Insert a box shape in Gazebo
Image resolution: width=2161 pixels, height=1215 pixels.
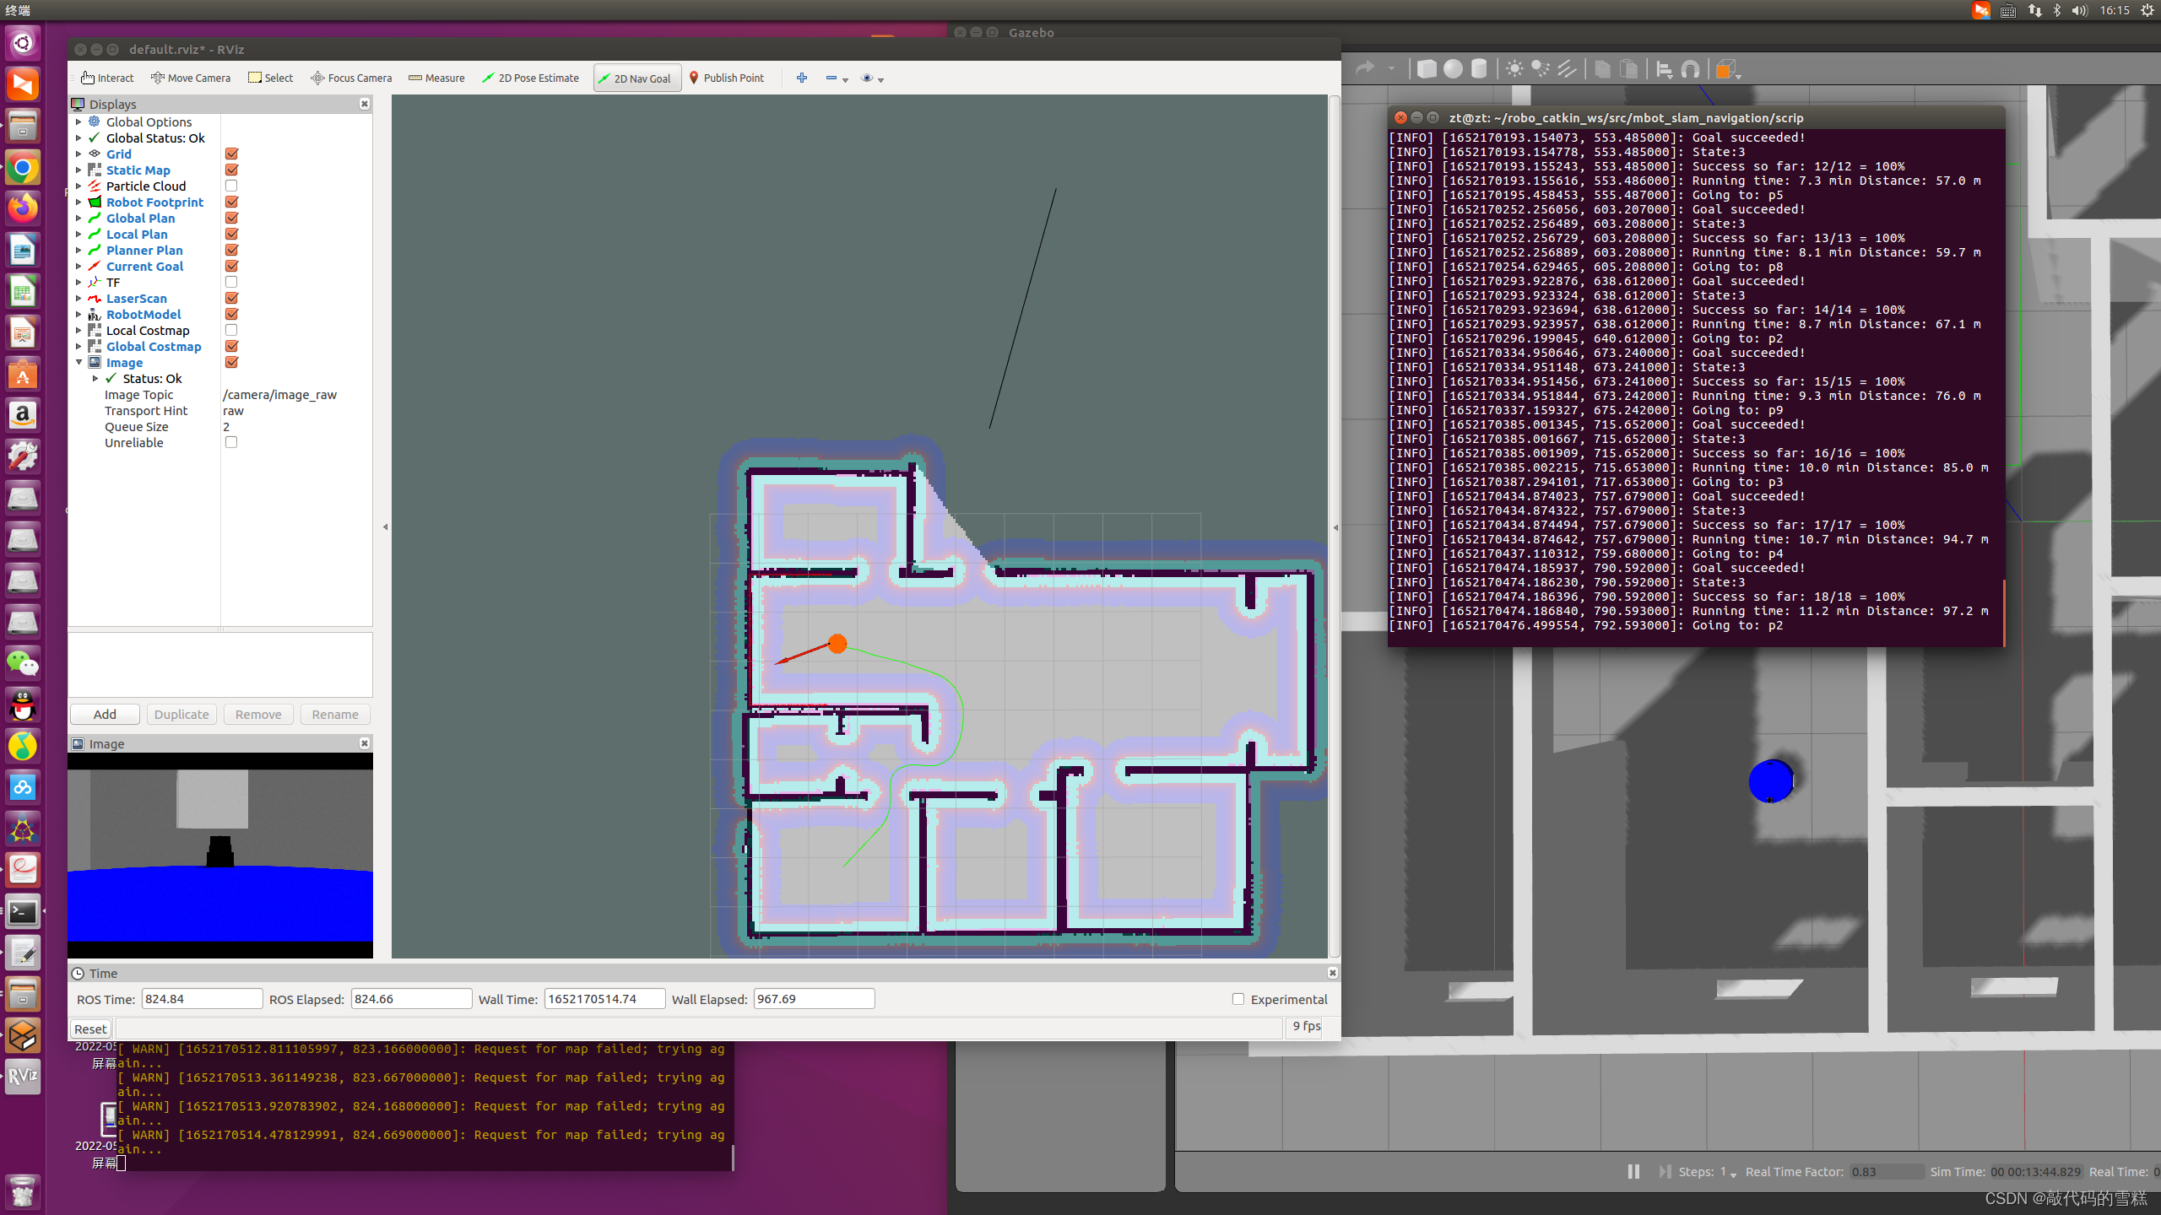pos(1426,68)
